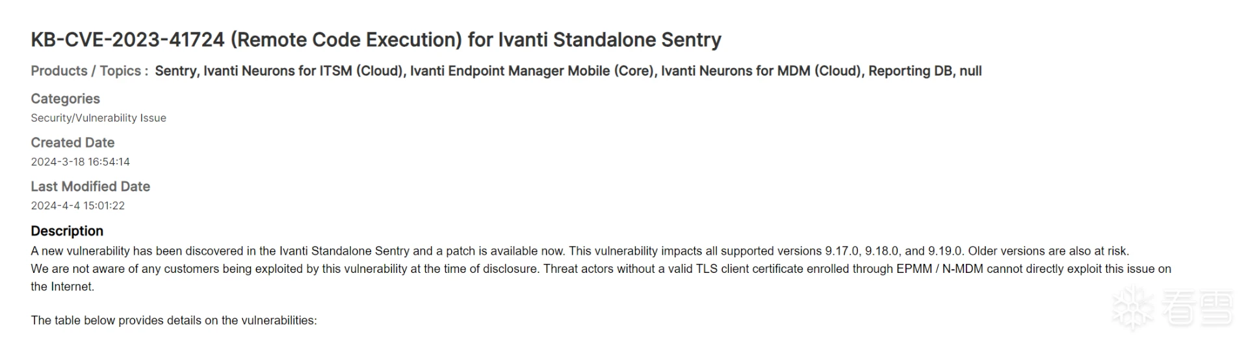Open Ivanti Endpoint Manager Mobile (Core) topic
The height and width of the screenshot is (347, 1248).
[532, 71]
